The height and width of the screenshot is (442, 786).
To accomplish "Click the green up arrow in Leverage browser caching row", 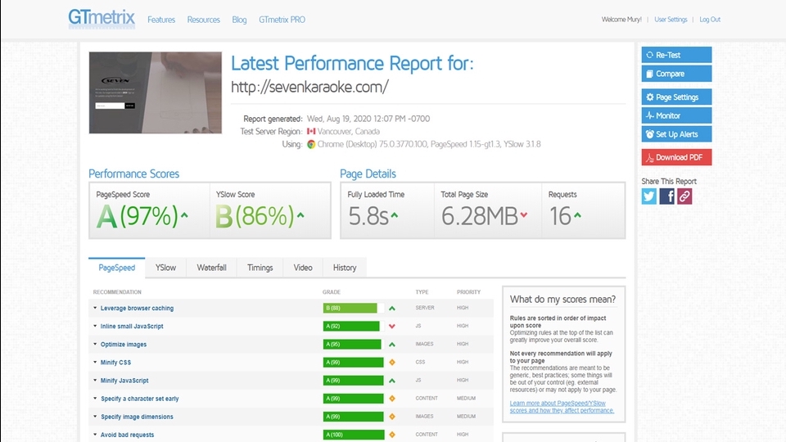I will click(392, 309).
